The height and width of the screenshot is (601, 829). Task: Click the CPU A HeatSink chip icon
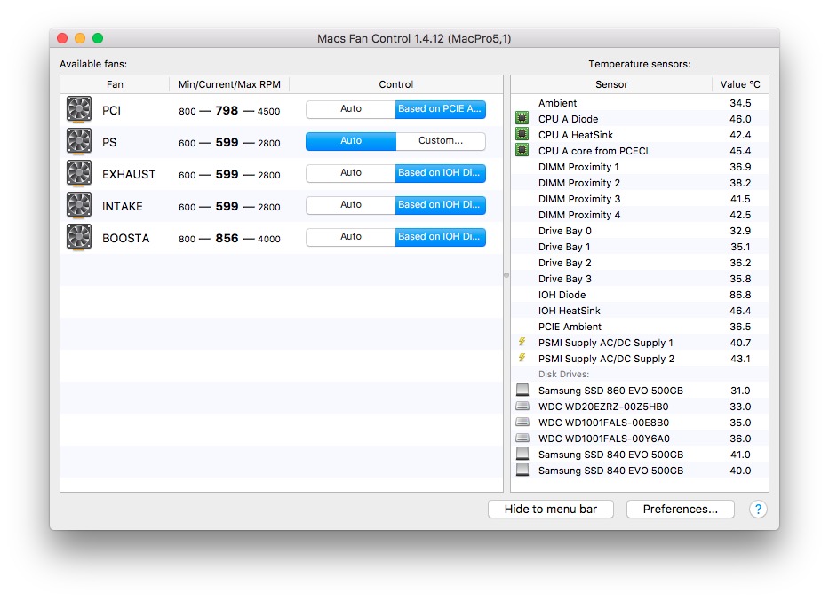click(x=522, y=134)
